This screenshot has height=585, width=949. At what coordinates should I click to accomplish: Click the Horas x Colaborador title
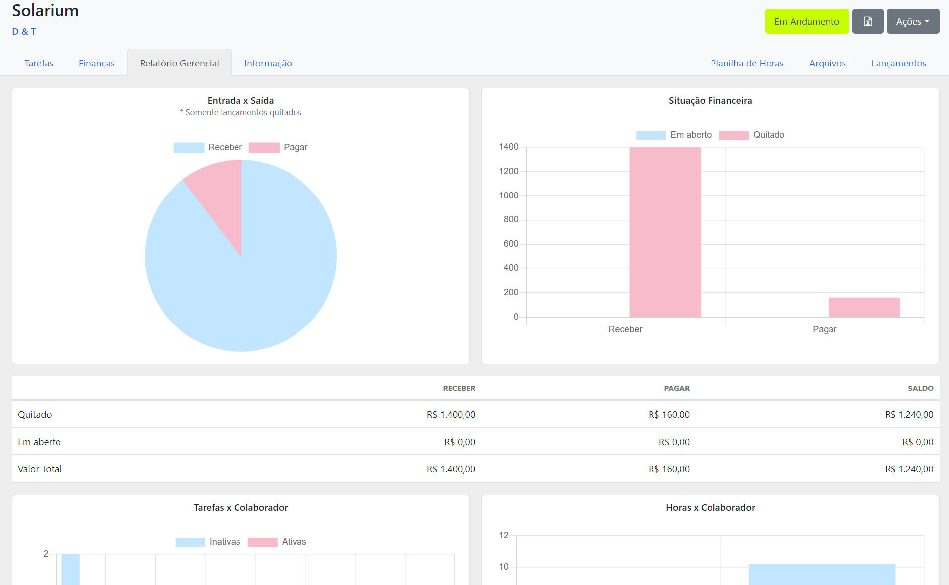pyautogui.click(x=710, y=507)
